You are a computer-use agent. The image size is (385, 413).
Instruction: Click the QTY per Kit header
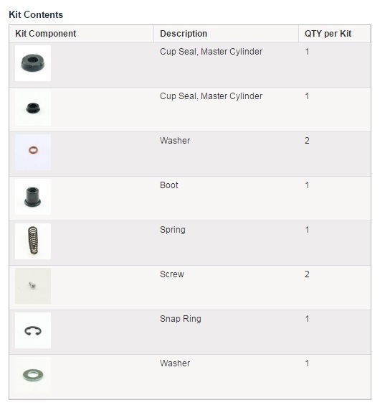(x=328, y=34)
